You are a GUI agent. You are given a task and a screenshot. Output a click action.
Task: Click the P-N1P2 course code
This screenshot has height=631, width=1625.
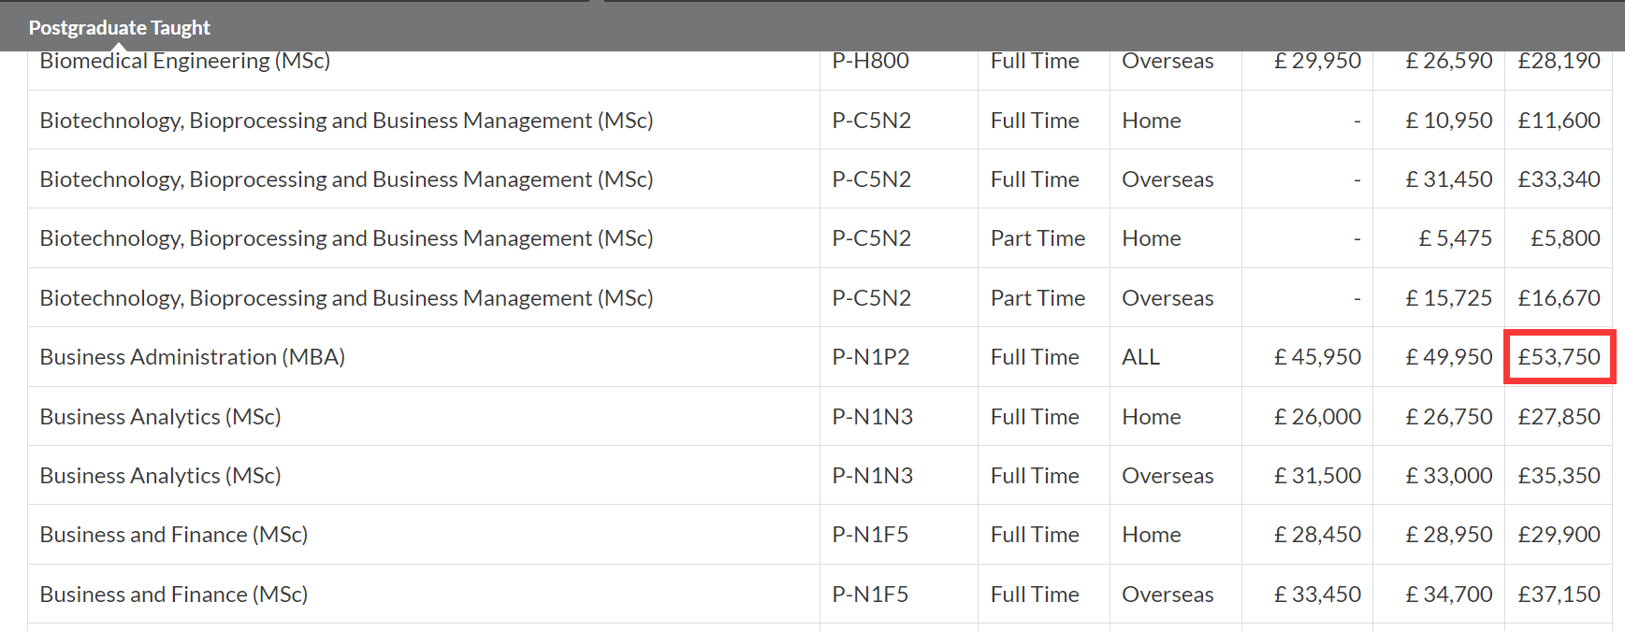pos(870,357)
